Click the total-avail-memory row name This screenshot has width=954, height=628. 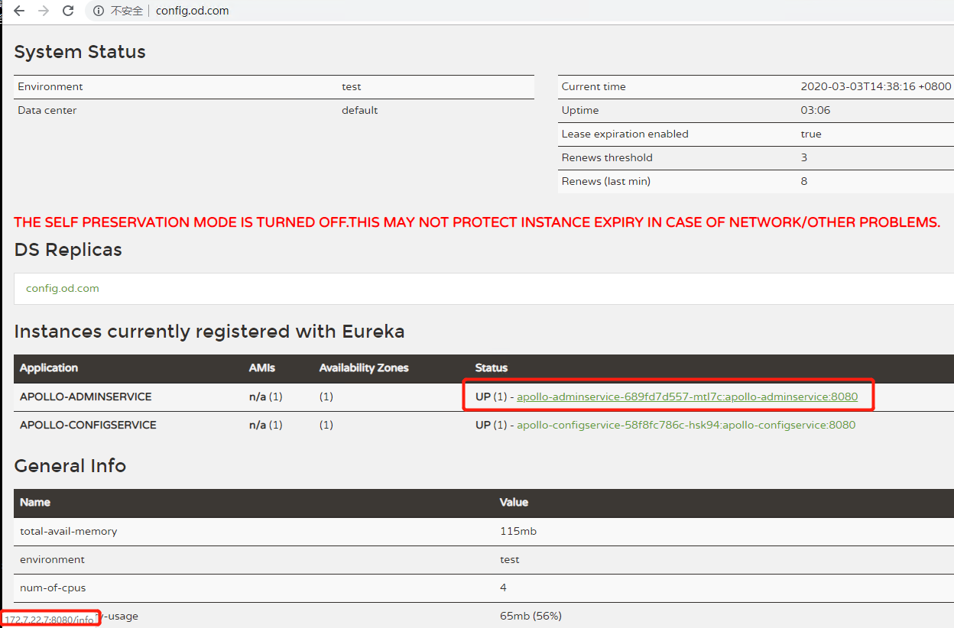tap(69, 531)
